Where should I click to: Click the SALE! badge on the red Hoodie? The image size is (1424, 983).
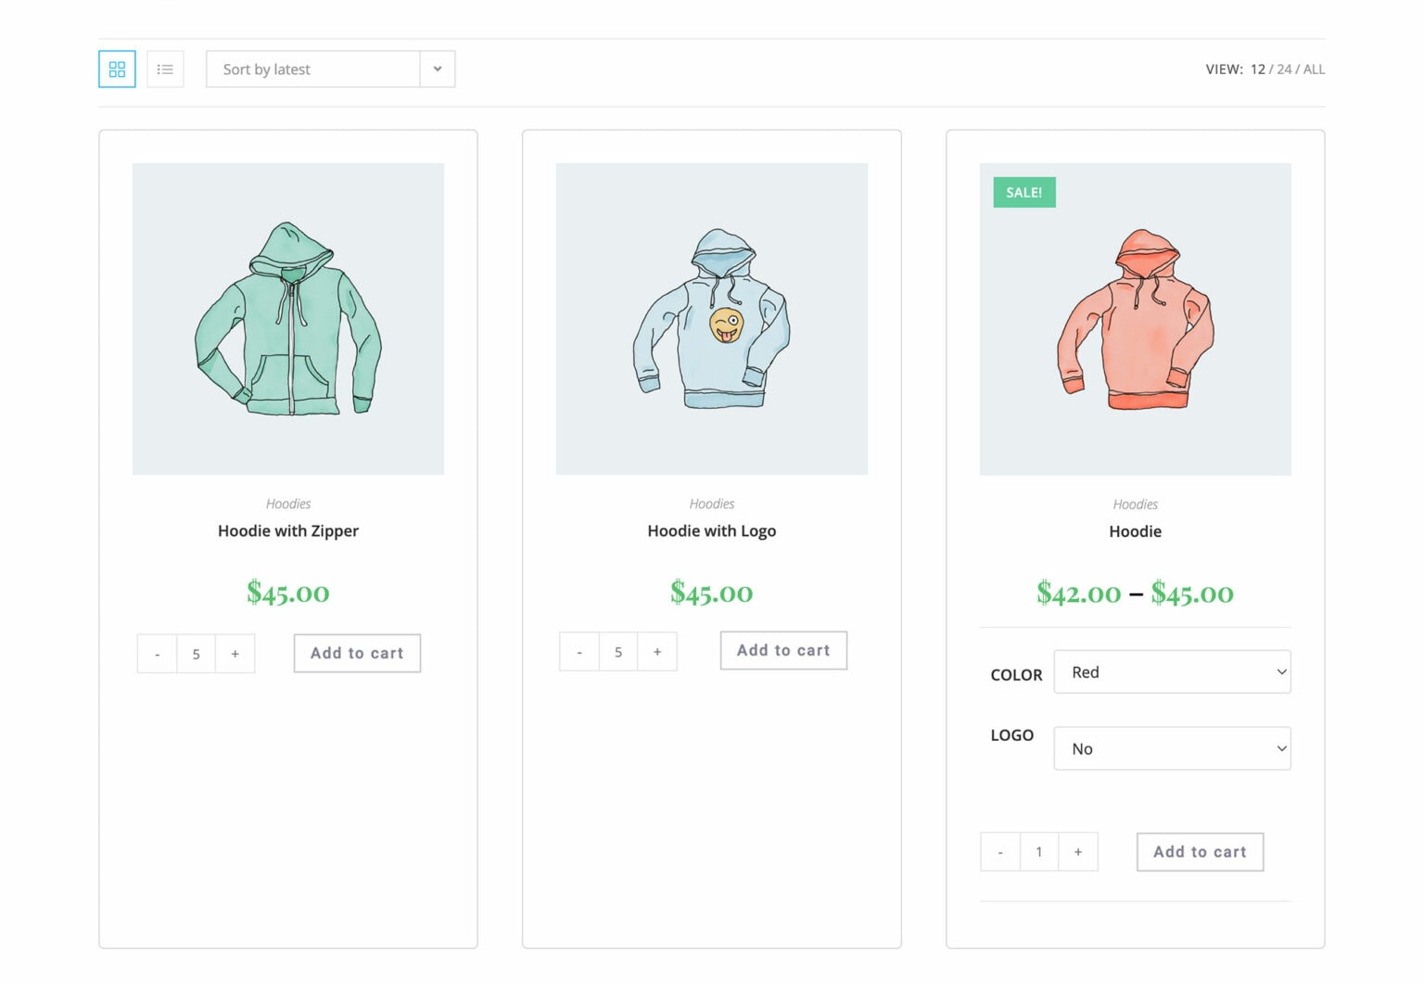point(1023,192)
